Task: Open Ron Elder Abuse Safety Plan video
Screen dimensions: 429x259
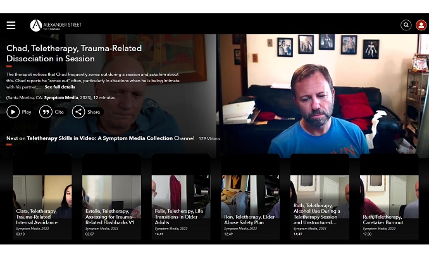Action: point(250,197)
